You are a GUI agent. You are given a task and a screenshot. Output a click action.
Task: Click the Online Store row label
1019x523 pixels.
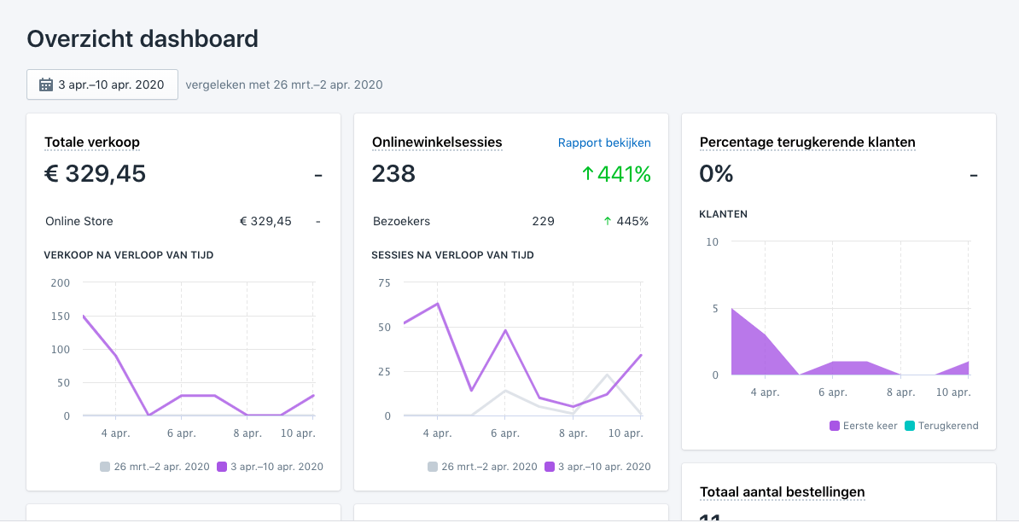(79, 222)
